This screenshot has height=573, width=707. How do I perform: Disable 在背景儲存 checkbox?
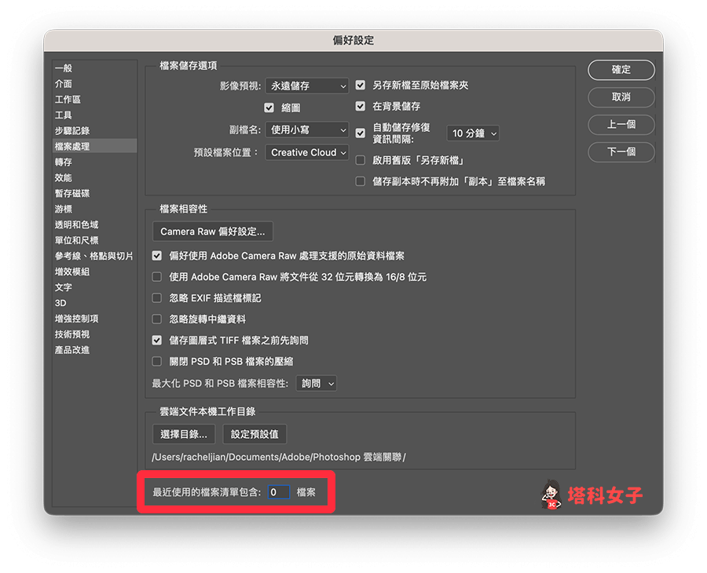(x=361, y=106)
